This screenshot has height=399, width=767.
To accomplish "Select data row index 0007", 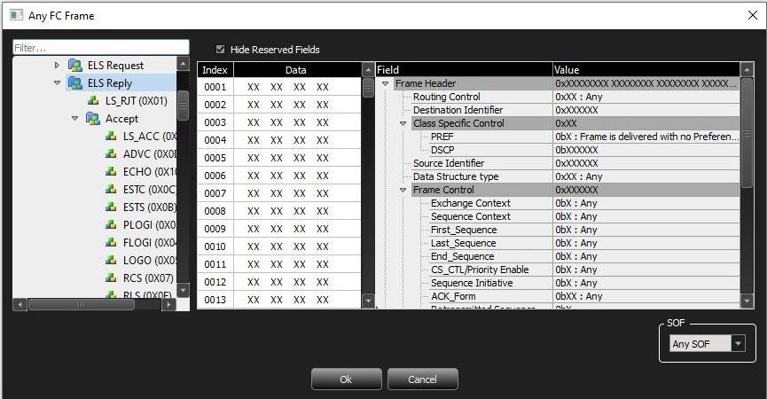I will pyautogui.click(x=278, y=193).
